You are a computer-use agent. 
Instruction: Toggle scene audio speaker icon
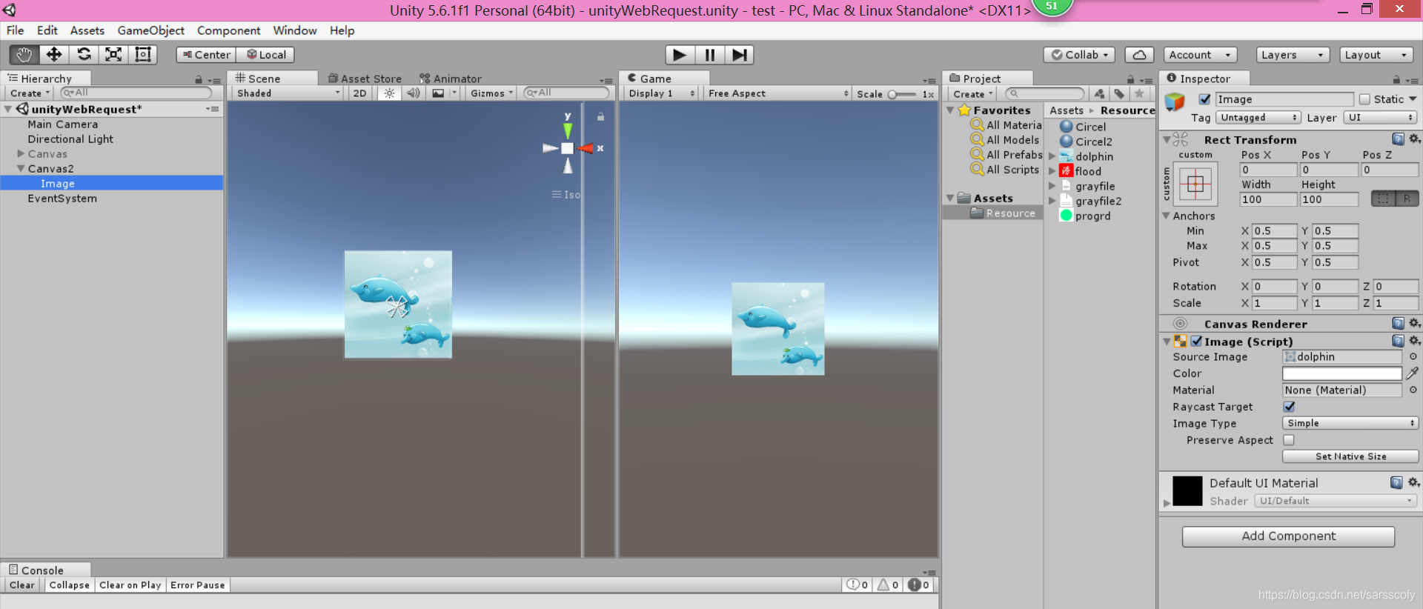(414, 93)
